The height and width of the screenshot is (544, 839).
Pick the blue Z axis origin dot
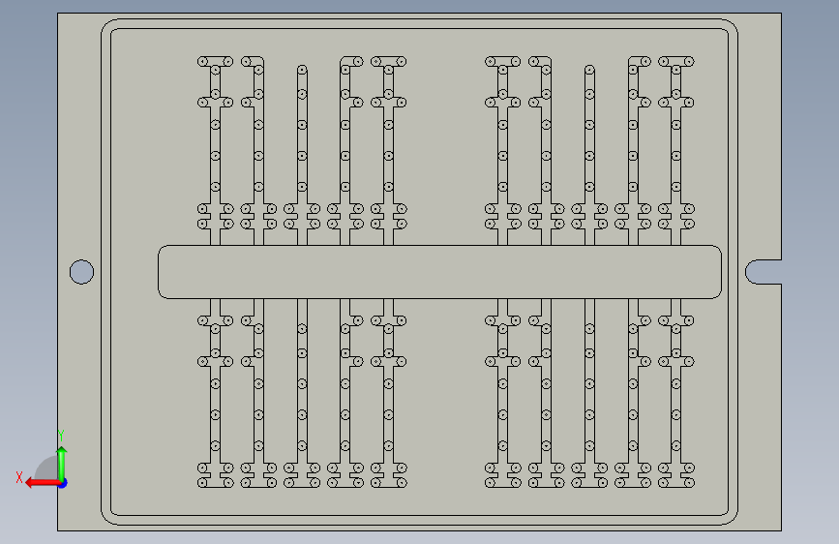click(x=63, y=483)
